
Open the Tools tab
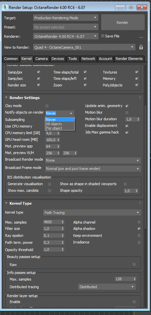pyautogui.click(x=73, y=59)
